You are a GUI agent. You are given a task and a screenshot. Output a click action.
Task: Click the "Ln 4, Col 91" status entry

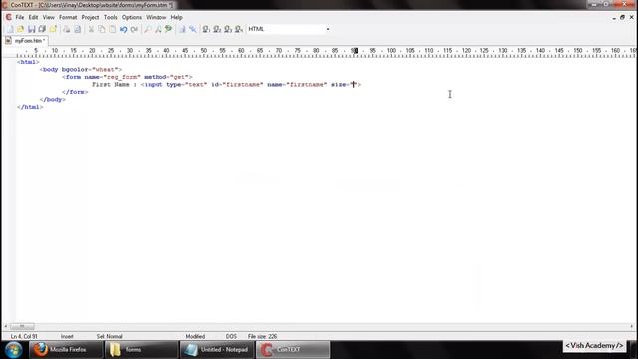click(24, 337)
